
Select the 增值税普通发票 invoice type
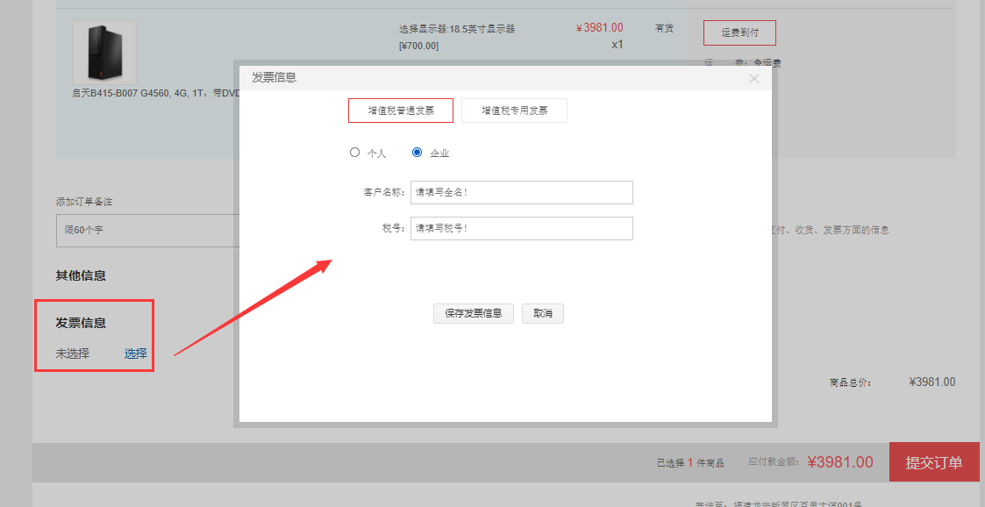click(401, 110)
